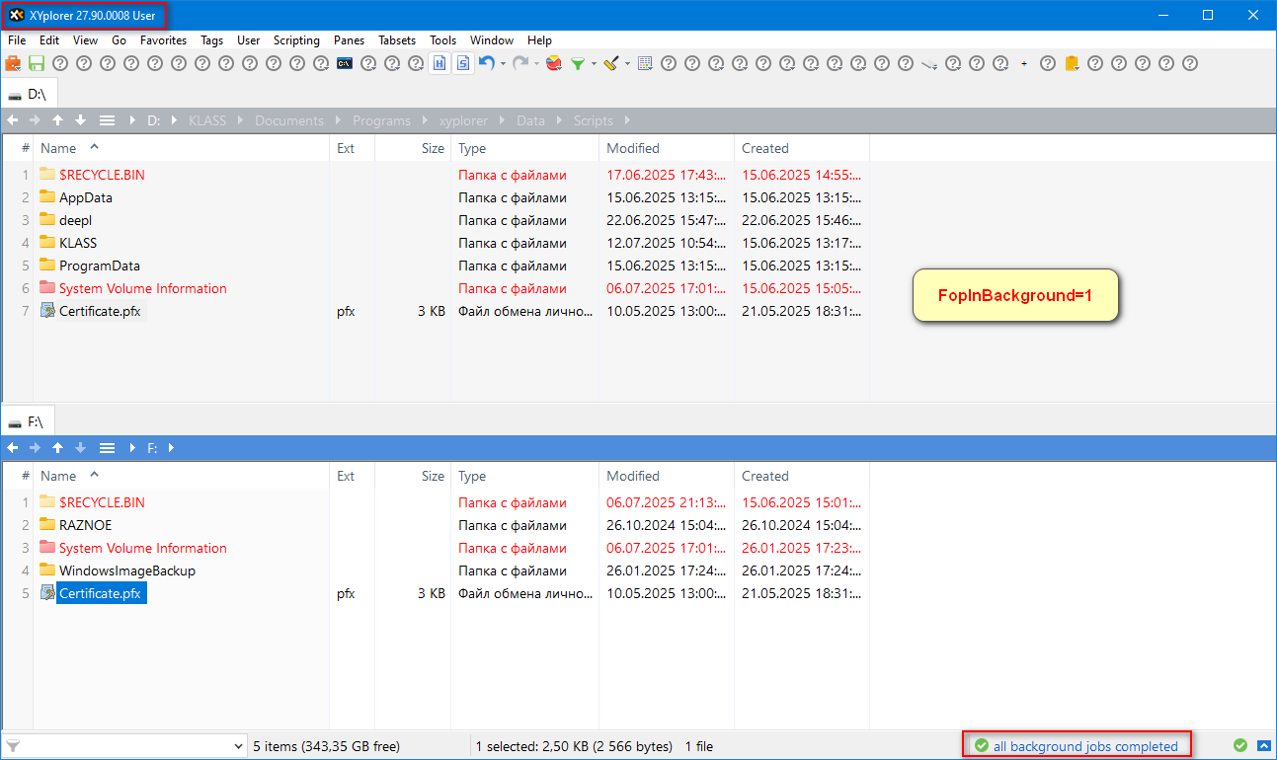Expand breadcrumb triangle after KLASS
Image resolution: width=1277 pixels, height=760 pixels.
tap(240, 120)
